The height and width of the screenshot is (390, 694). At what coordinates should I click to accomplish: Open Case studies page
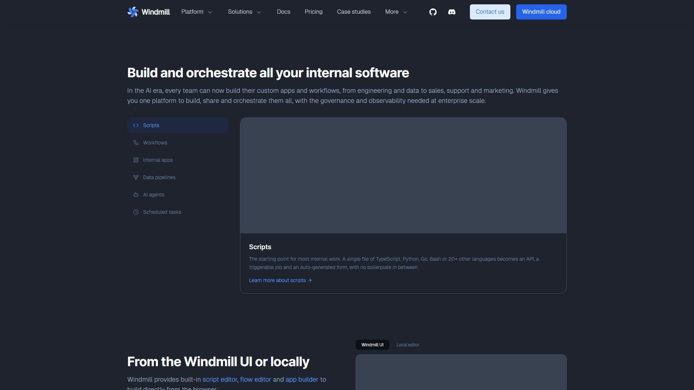point(354,12)
